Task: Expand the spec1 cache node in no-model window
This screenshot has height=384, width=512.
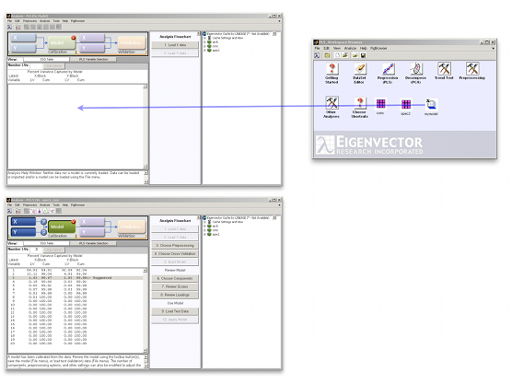Action: [x=205, y=51]
